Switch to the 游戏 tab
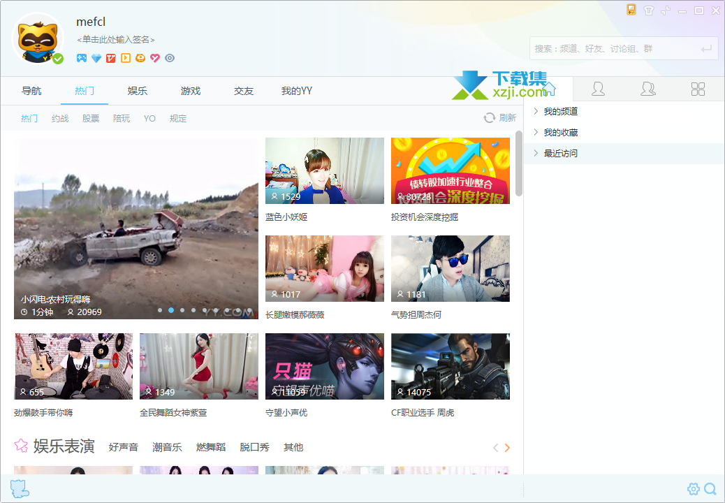 pyautogui.click(x=191, y=91)
